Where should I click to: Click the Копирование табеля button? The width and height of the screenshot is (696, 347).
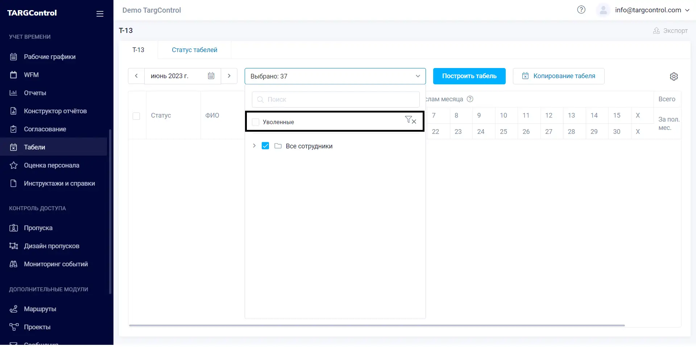point(559,76)
